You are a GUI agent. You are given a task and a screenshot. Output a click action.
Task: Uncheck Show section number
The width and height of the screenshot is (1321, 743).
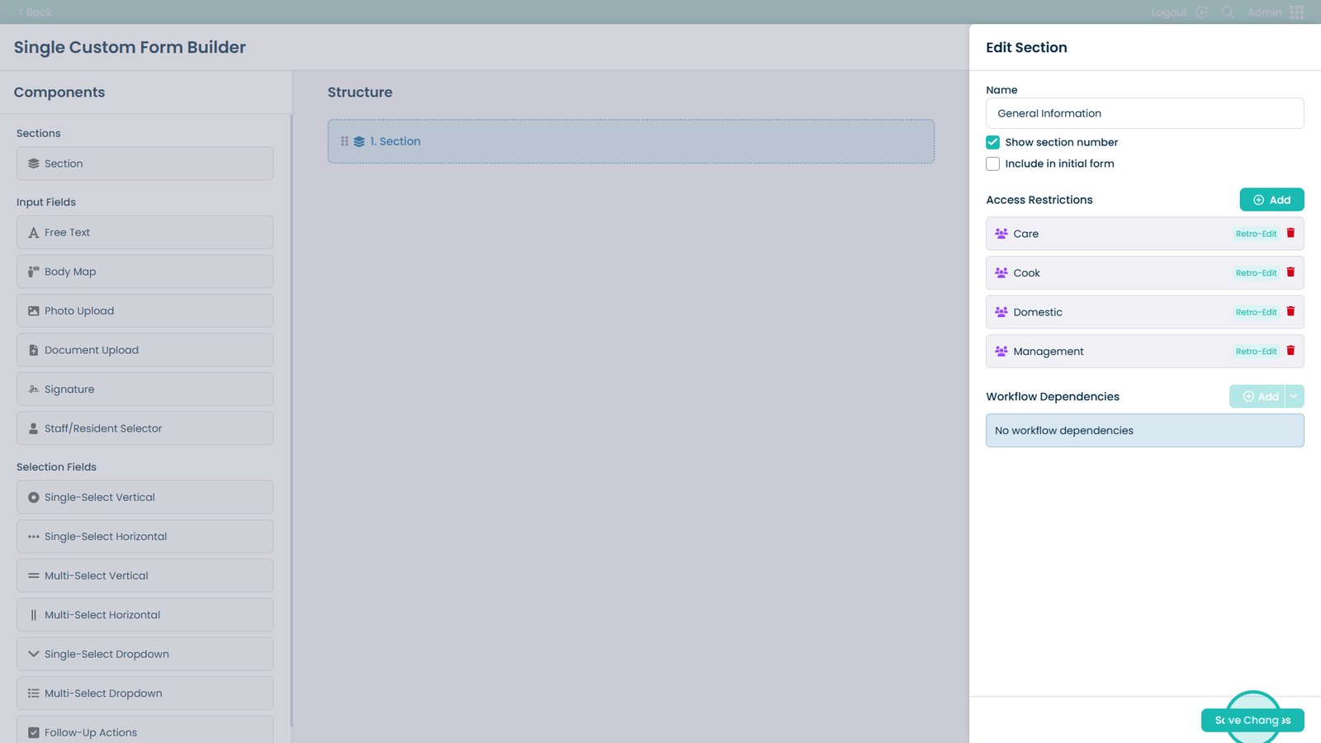click(993, 142)
